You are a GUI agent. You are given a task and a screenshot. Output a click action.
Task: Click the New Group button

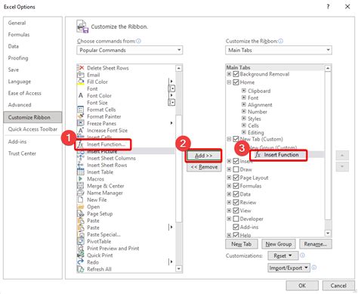279,244
